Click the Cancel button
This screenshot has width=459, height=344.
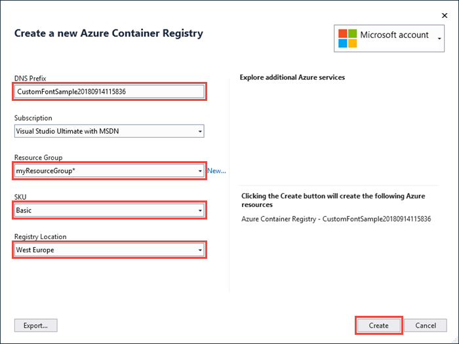click(426, 325)
